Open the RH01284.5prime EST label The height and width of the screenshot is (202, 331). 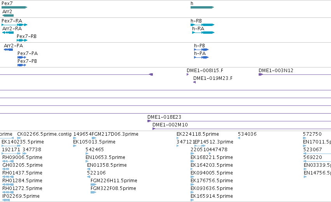point(22,181)
